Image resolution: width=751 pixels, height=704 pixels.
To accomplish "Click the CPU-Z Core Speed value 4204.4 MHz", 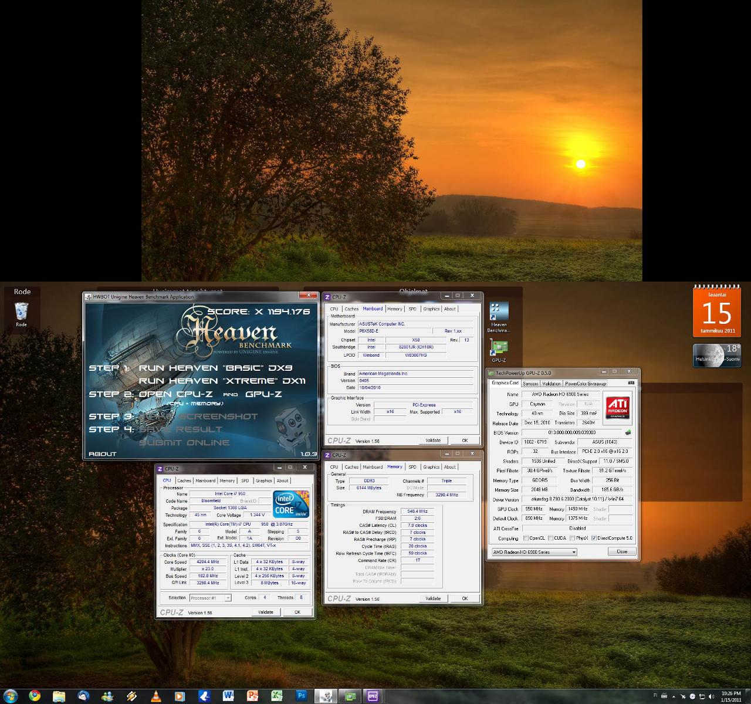I will [208, 562].
